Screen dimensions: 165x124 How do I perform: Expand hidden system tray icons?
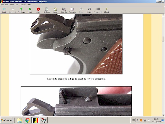(x=137, y=120)
